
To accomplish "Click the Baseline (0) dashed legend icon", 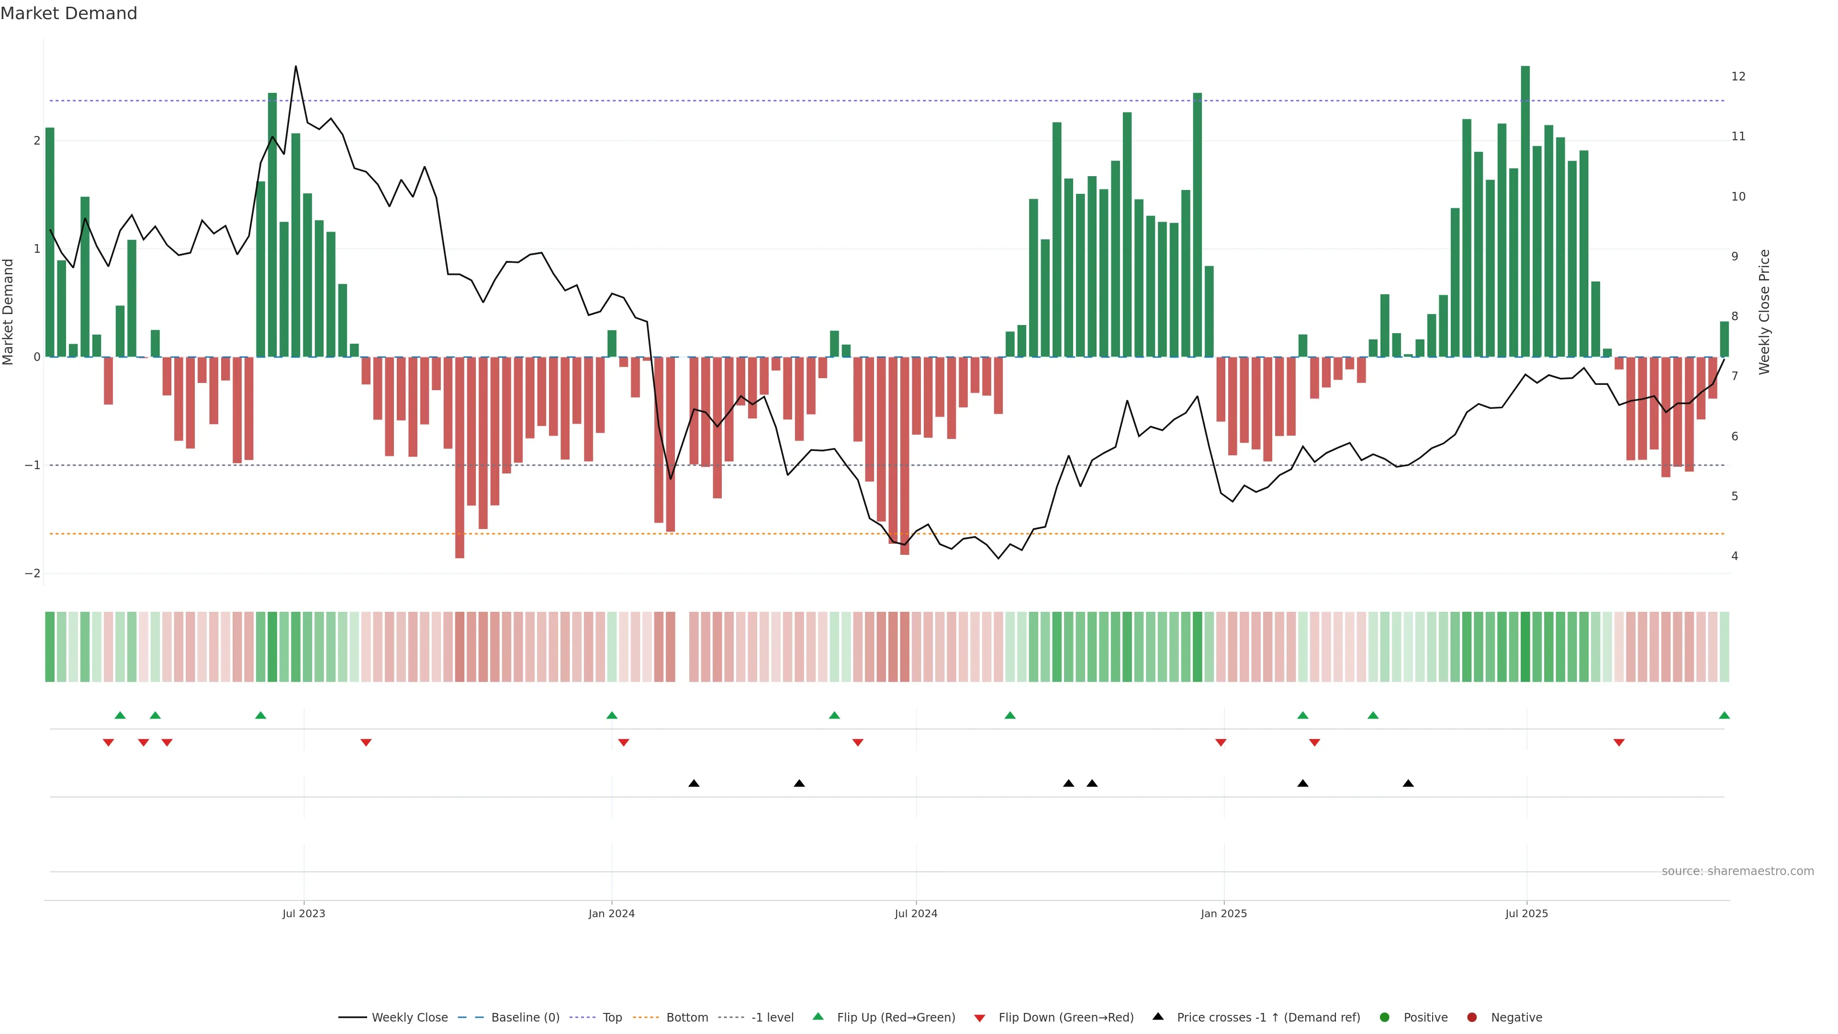I will click(471, 1018).
